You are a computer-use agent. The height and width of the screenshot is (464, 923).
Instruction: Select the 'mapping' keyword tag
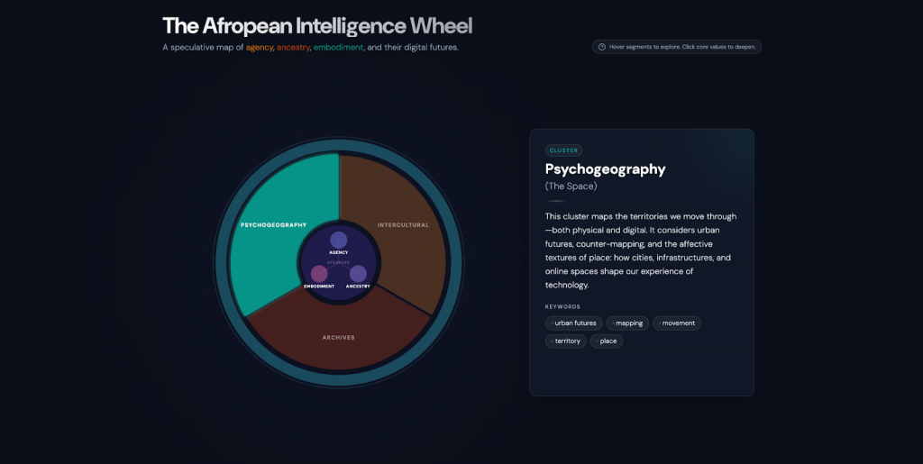point(627,323)
